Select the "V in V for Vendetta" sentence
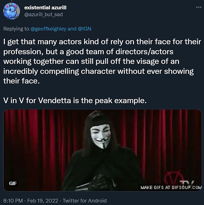 [75, 101]
